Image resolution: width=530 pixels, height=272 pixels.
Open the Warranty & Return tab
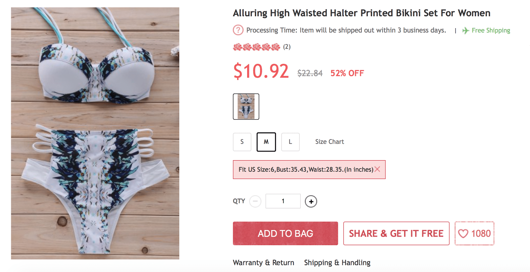pos(263,263)
